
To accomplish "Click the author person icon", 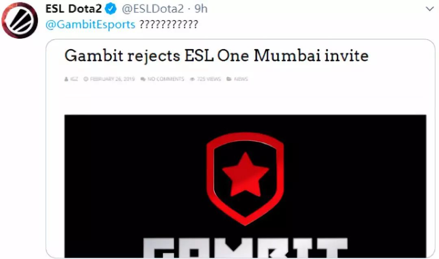I will pos(66,79).
